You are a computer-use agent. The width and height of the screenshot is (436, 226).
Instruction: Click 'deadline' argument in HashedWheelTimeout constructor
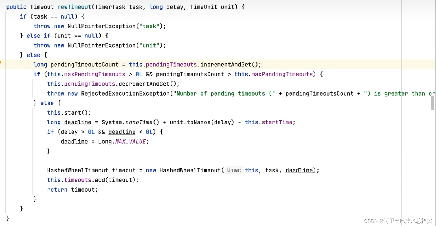point(299,170)
